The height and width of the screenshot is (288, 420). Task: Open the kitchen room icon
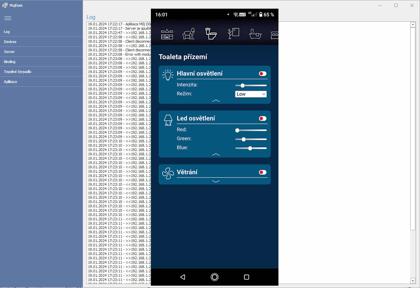click(167, 34)
